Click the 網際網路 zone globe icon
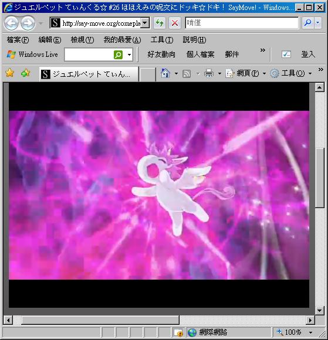Screen dimensions: 328x340 (192, 332)
